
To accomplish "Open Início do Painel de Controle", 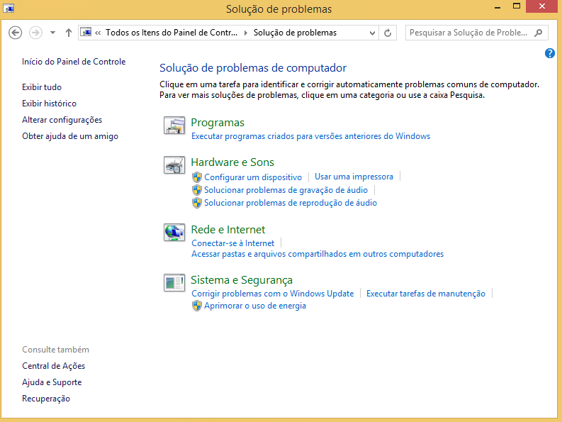I will click(74, 62).
